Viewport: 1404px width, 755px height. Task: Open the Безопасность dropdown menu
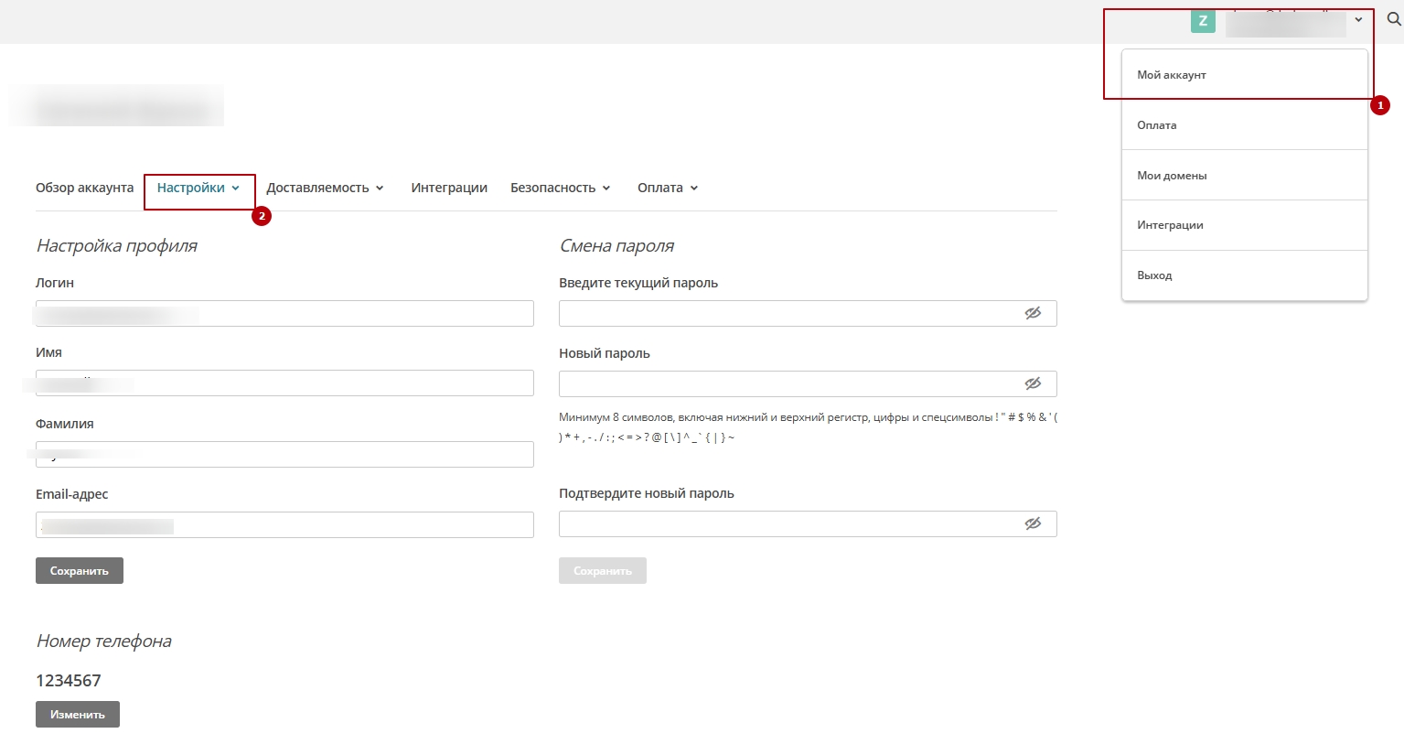(x=560, y=188)
